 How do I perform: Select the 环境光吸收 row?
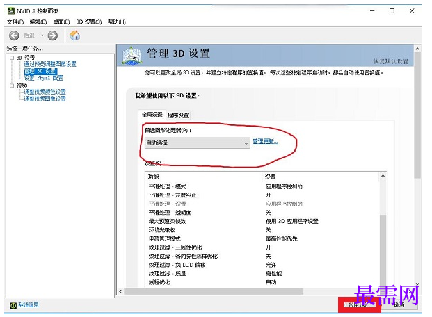tap(262, 230)
